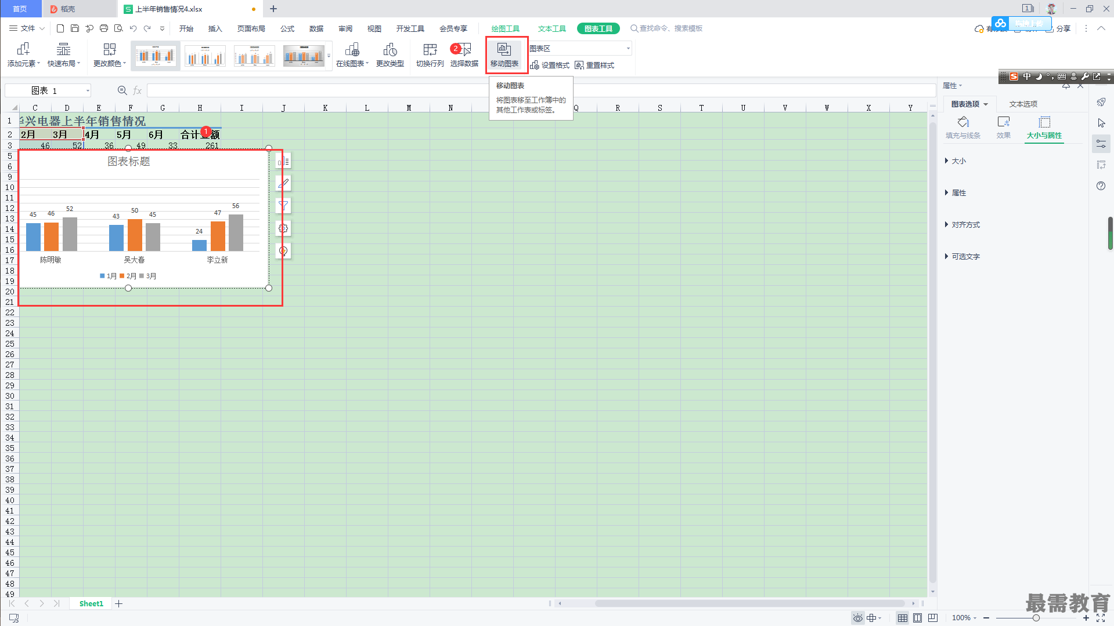Open the 公式 formulas tab

pos(287,28)
